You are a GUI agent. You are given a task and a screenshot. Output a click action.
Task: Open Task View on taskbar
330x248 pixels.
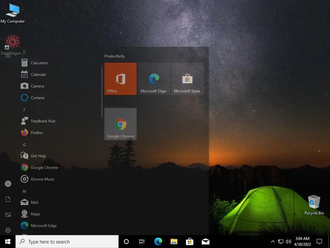(x=142, y=242)
